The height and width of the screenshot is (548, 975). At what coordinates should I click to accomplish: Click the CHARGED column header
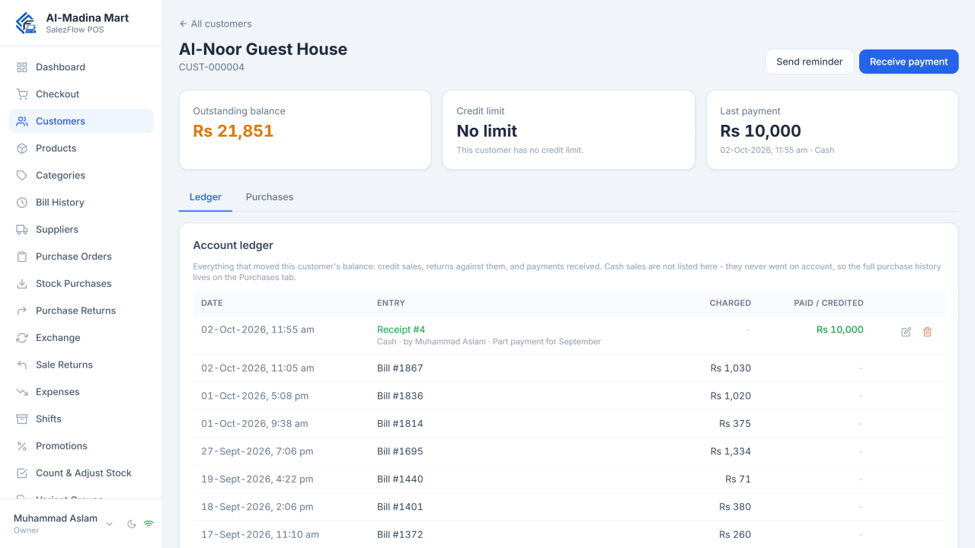(x=730, y=303)
